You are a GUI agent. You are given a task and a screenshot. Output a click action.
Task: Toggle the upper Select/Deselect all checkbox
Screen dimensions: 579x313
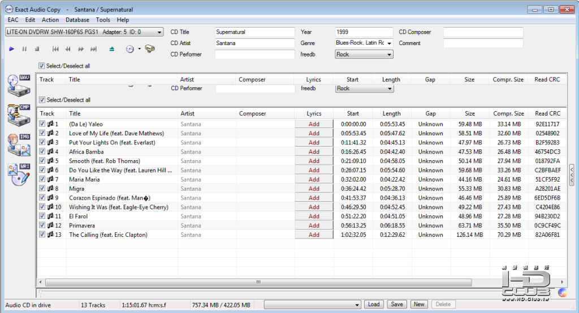pos(41,66)
